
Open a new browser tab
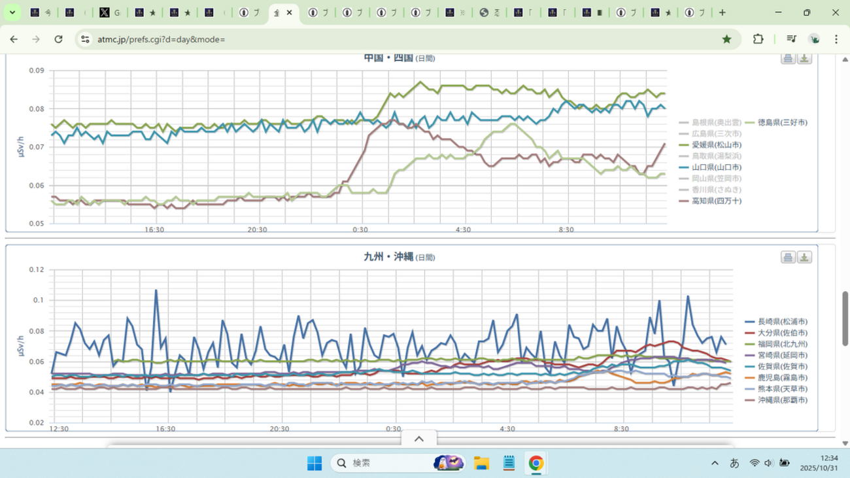(x=722, y=12)
